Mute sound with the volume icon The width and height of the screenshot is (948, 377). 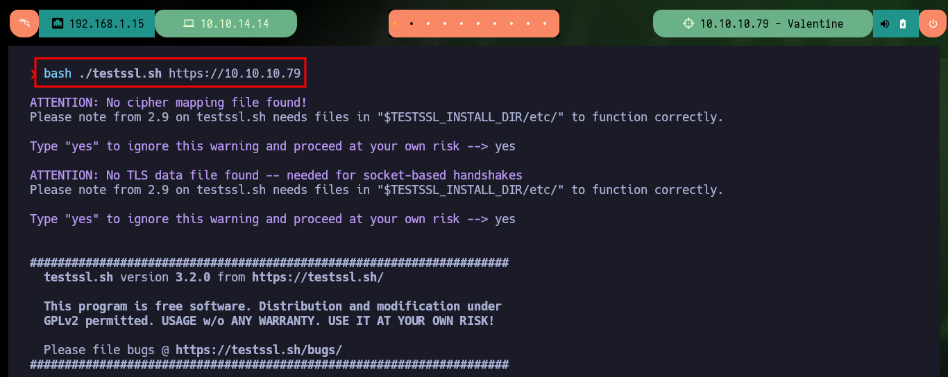click(885, 24)
